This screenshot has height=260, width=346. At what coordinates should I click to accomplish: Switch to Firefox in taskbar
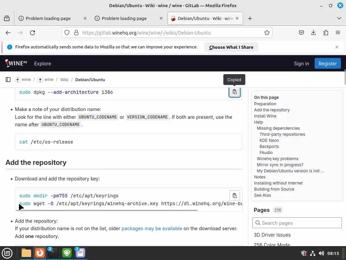tap(40, 253)
